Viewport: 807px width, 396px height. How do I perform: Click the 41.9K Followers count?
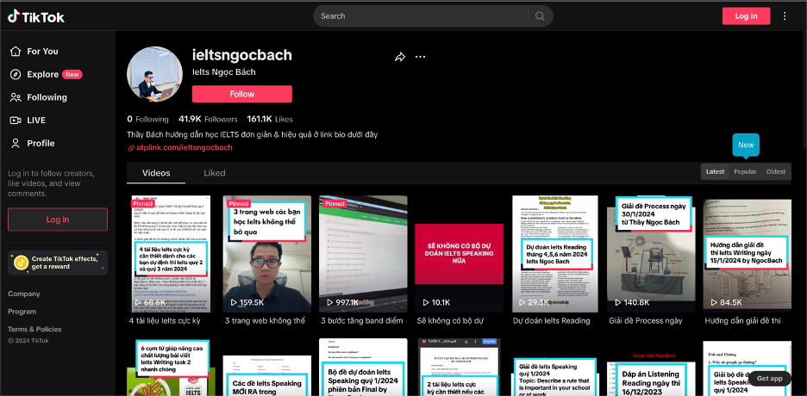(x=208, y=119)
